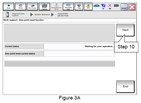Click the MI disconnected X indicator
Screen dimensions: 141x103
(x=110, y=7)
